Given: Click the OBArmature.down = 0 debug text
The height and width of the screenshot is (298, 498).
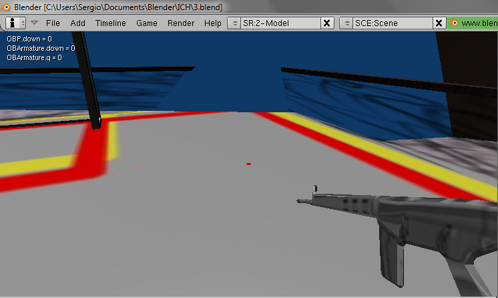Looking at the screenshot, I should click(x=41, y=48).
